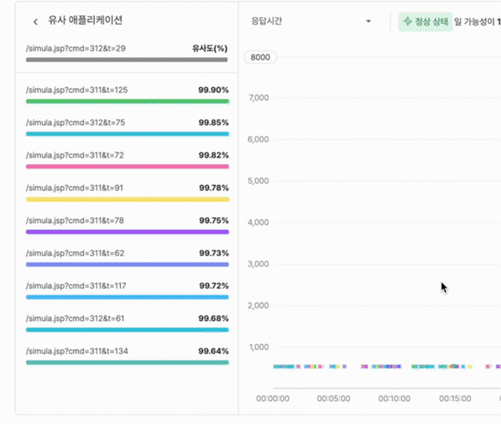This screenshot has height=424, width=501.
Task: Open the 응답시간 dropdown
Action: [310, 22]
